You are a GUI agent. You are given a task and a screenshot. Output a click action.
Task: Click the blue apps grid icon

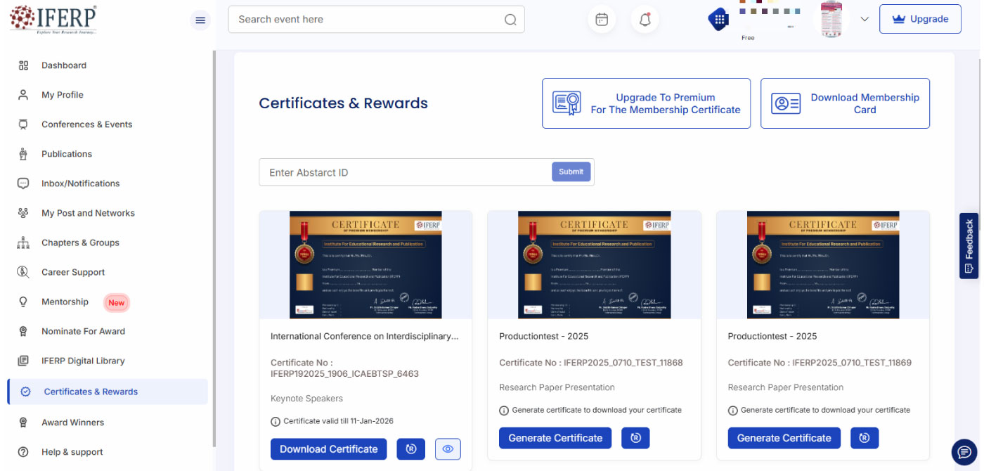pos(718,19)
